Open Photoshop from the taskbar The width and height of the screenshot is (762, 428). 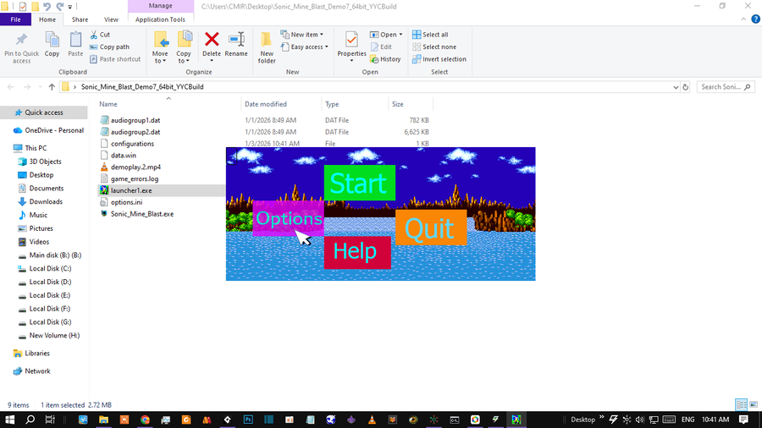248,420
